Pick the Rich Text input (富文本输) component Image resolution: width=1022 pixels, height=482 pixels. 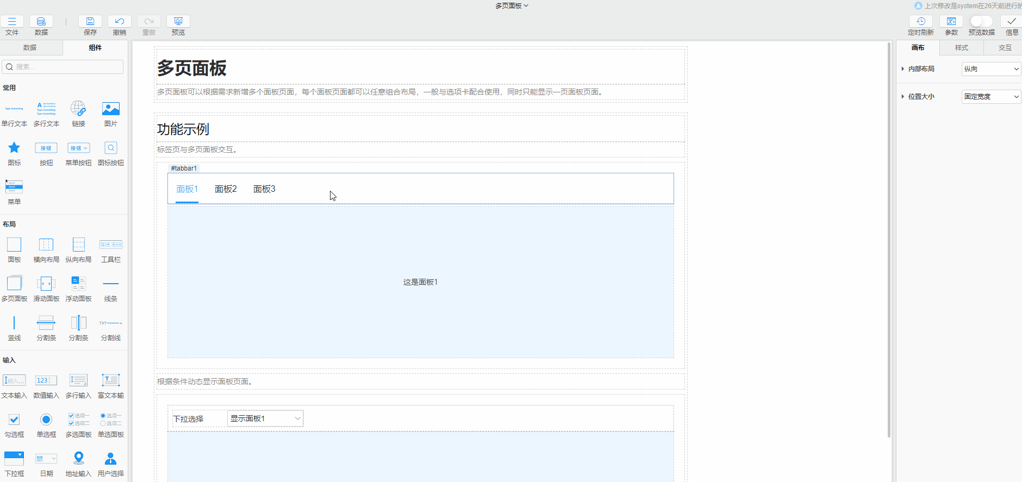pyautogui.click(x=110, y=380)
